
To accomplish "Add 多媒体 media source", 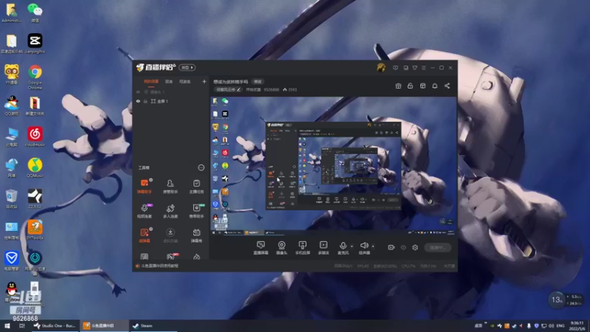I will [323, 248].
